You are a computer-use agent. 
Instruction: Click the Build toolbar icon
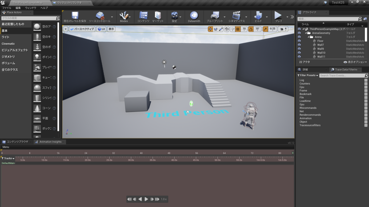pos(258,15)
